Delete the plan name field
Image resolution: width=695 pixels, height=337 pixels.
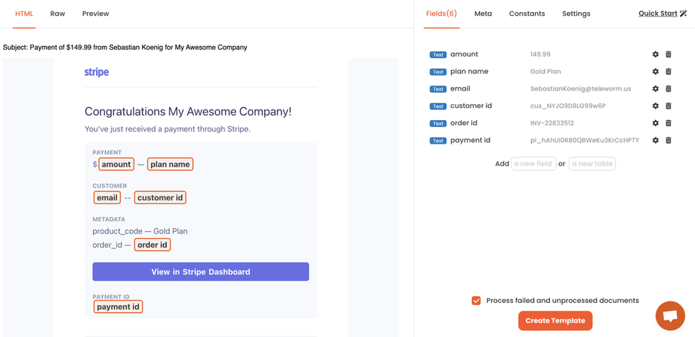[669, 72]
